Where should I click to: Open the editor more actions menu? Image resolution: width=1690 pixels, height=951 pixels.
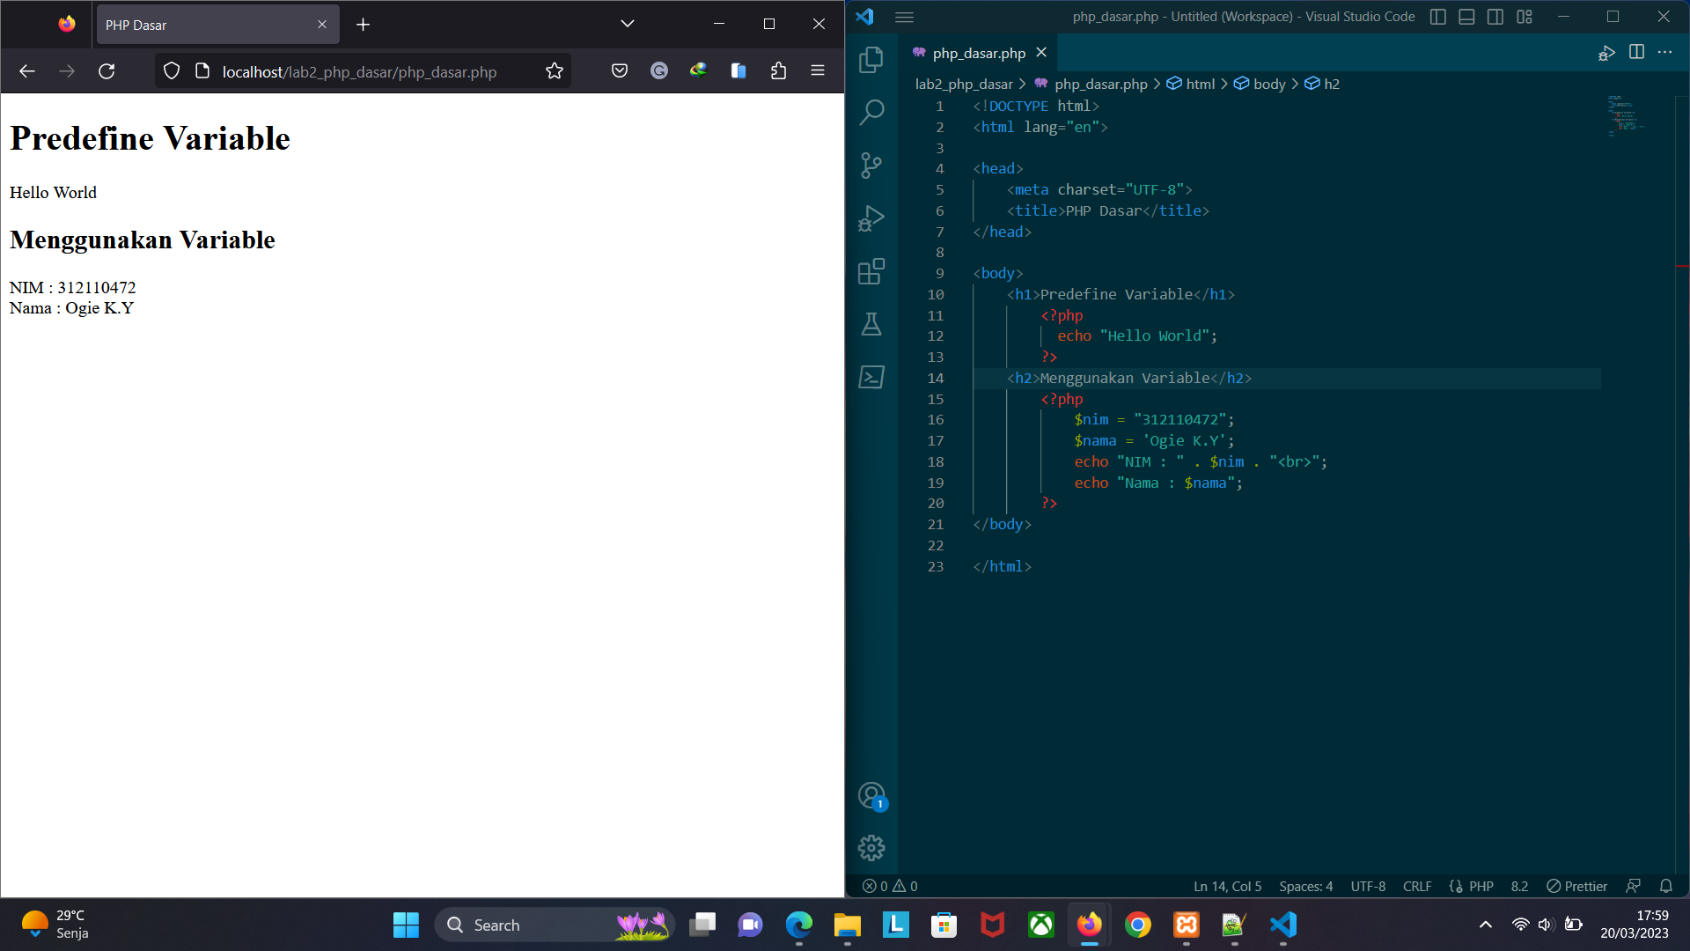point(1664,53)
